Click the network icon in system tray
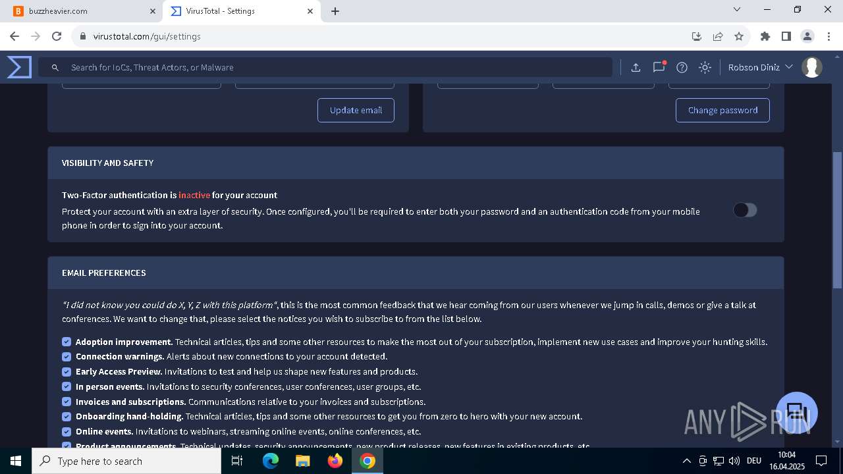Viewport: 843px width, 474px height. [719, 461]
